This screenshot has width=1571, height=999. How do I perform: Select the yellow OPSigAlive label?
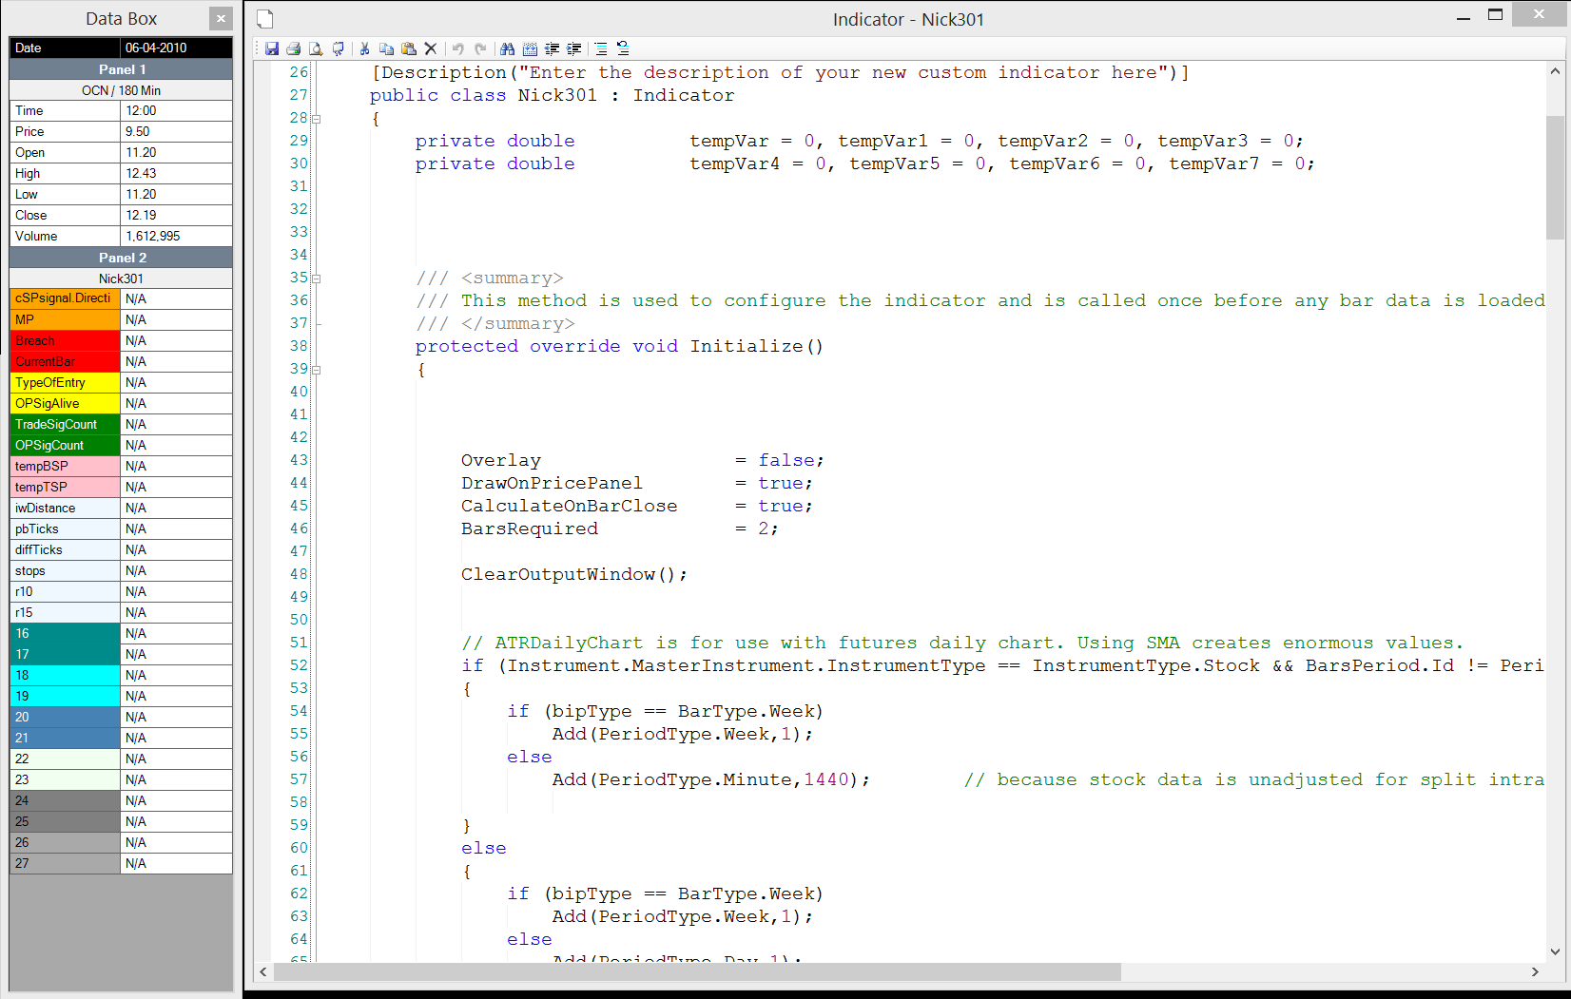pyautogui.click(x=65, y=403)
